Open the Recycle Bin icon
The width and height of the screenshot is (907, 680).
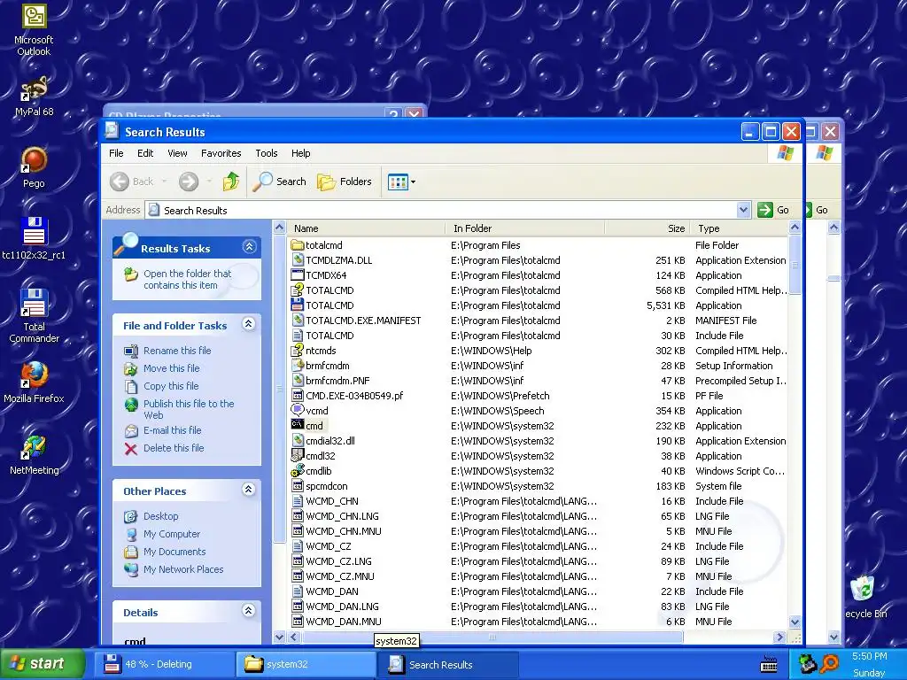coord(864,598)
